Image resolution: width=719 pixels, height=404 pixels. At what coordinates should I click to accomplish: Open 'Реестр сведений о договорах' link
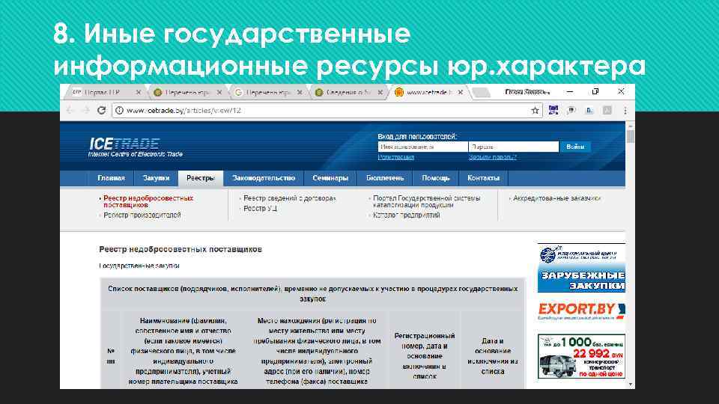click(x=289, y=198)
